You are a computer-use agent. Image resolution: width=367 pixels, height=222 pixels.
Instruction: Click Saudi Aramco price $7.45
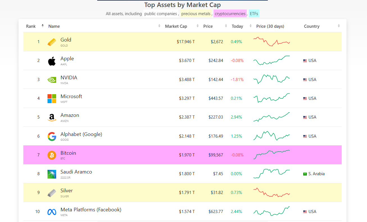pos(218,174)
